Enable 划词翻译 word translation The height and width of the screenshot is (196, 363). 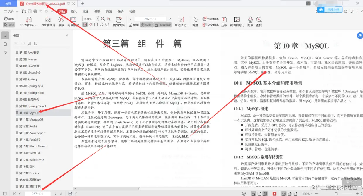pos(211,19)
